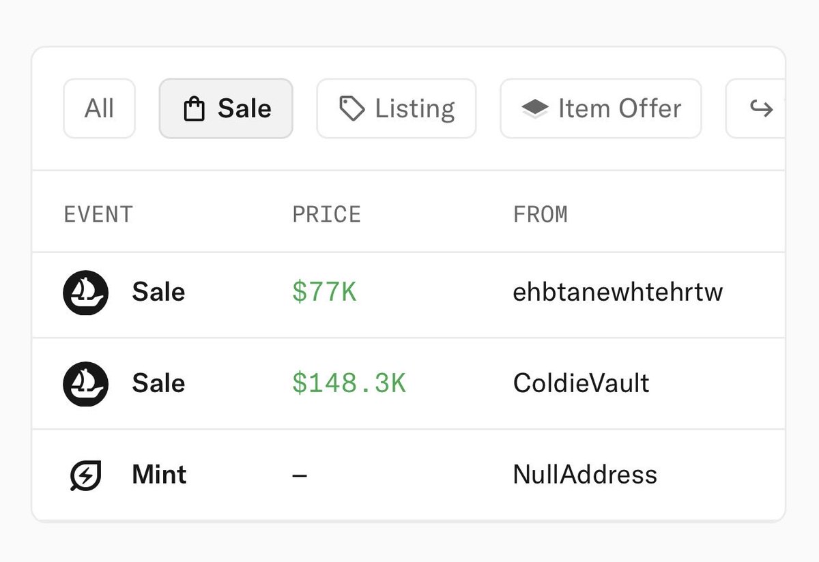This screenshot has height=562, width=819.
Task: Click the layers icon in Item Offer chip
Action: tap(535, 109)
